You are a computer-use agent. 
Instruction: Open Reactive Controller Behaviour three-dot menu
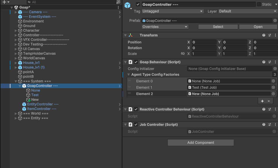(275, 109)
